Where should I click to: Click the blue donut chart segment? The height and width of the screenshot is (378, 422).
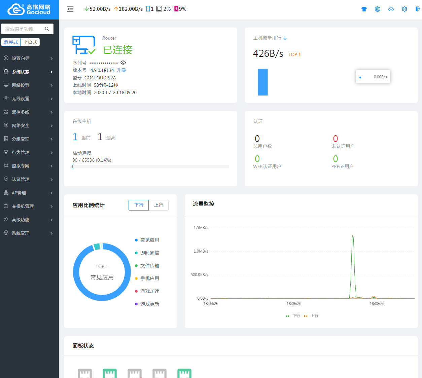tap(102, 298)
